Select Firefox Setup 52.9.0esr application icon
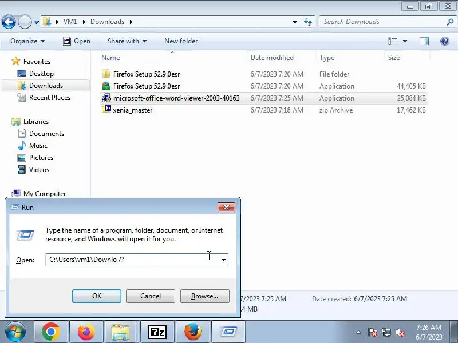Screen dimensions: 458x343 pyautogui.click(x=106, y=86)
